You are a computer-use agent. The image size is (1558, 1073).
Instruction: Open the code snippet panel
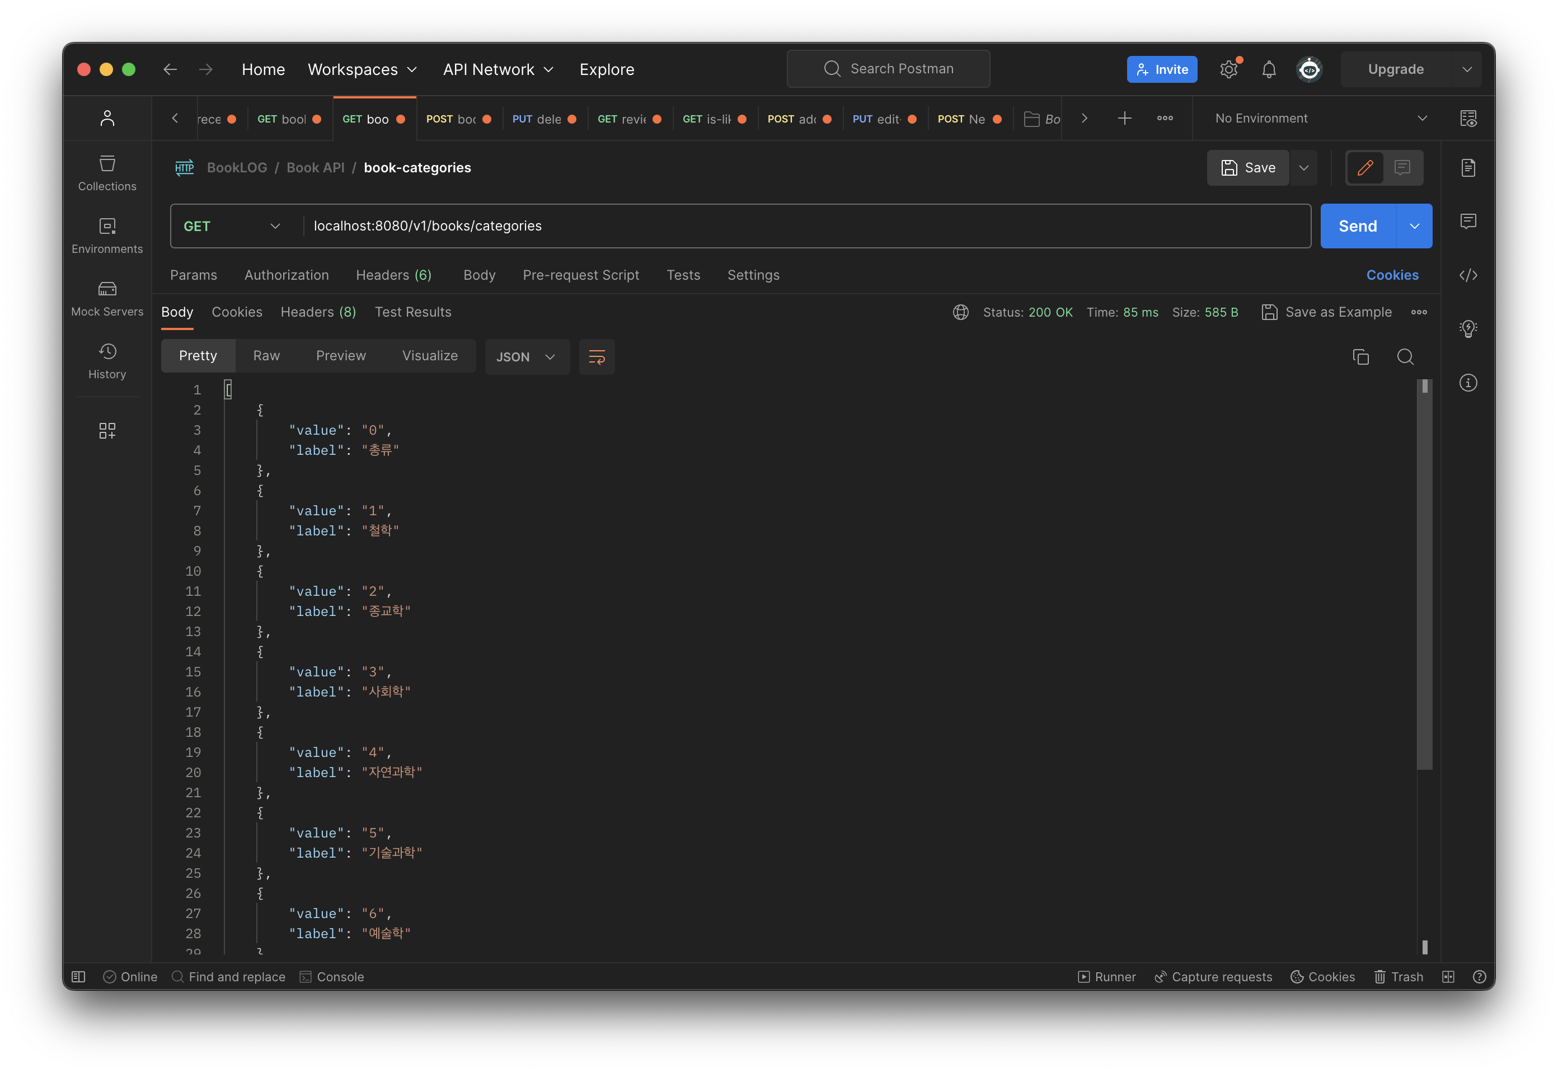tap(1468, 275)
